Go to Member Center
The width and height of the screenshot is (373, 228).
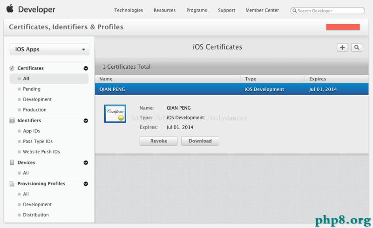point(262,10)
